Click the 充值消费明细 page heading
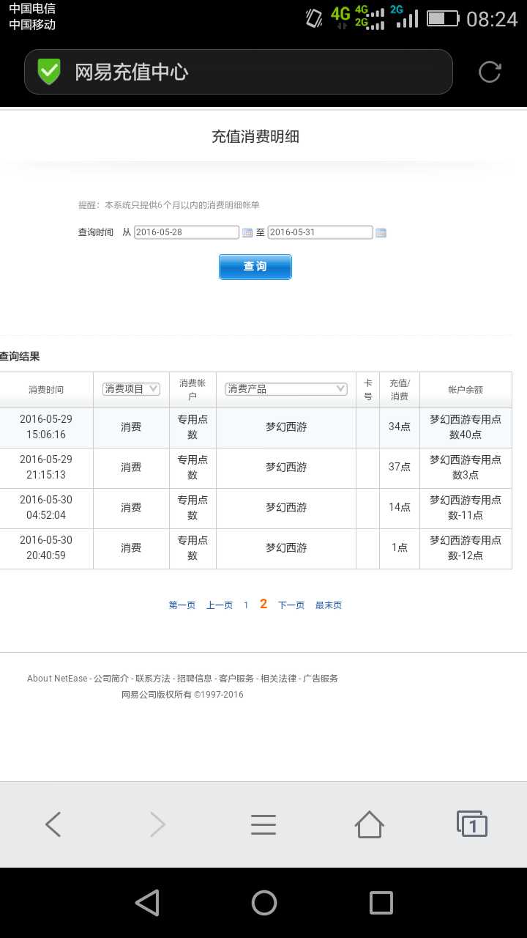 coord(255,137)
